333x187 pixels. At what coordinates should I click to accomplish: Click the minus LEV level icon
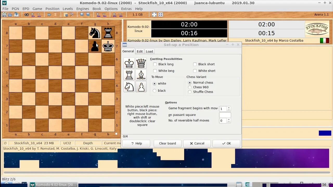39,15
